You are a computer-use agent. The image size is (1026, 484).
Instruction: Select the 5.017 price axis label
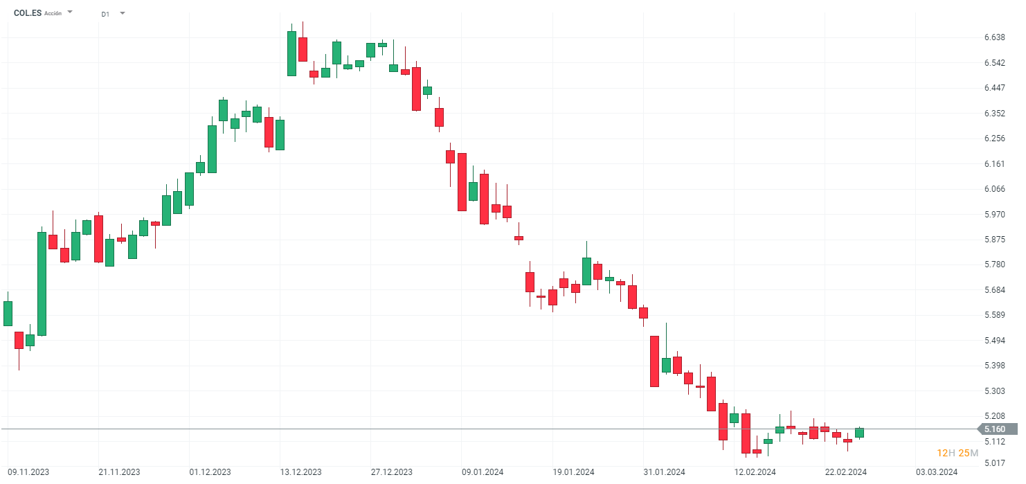pos(994,463)
